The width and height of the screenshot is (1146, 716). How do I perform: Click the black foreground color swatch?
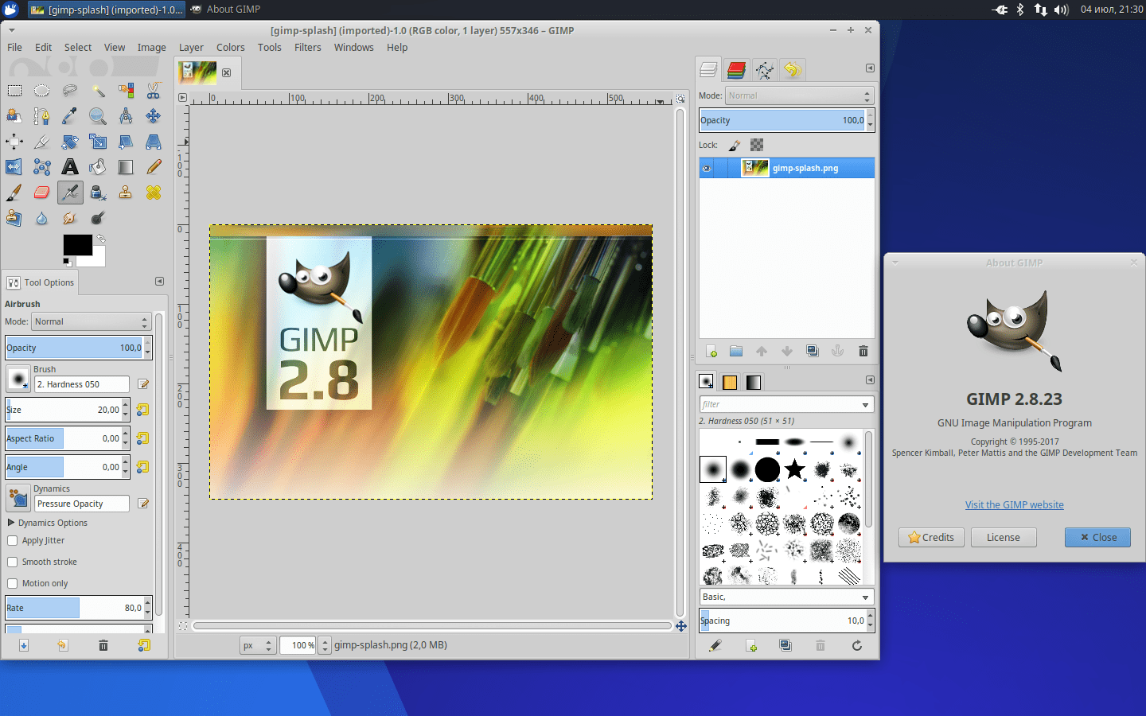pos(78,245)
